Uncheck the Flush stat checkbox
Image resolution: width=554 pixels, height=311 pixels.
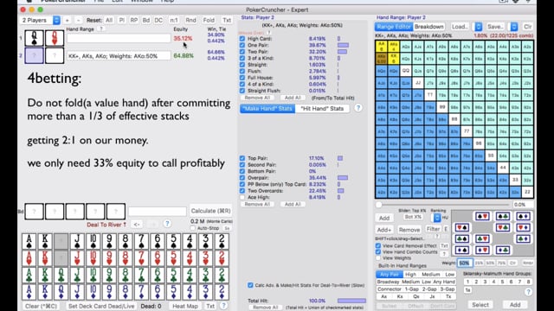tap(242, 71)
